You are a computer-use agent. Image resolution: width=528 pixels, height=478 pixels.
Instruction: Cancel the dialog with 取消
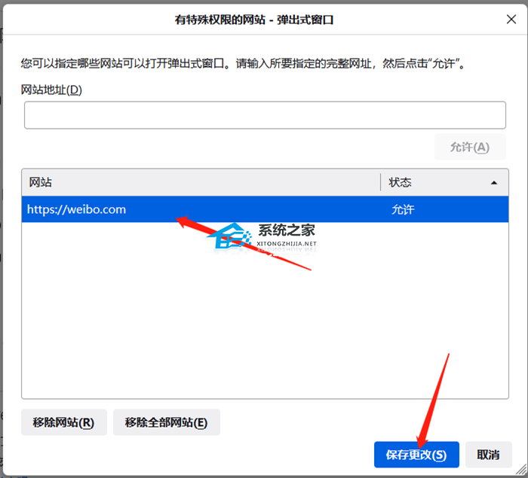488,455
